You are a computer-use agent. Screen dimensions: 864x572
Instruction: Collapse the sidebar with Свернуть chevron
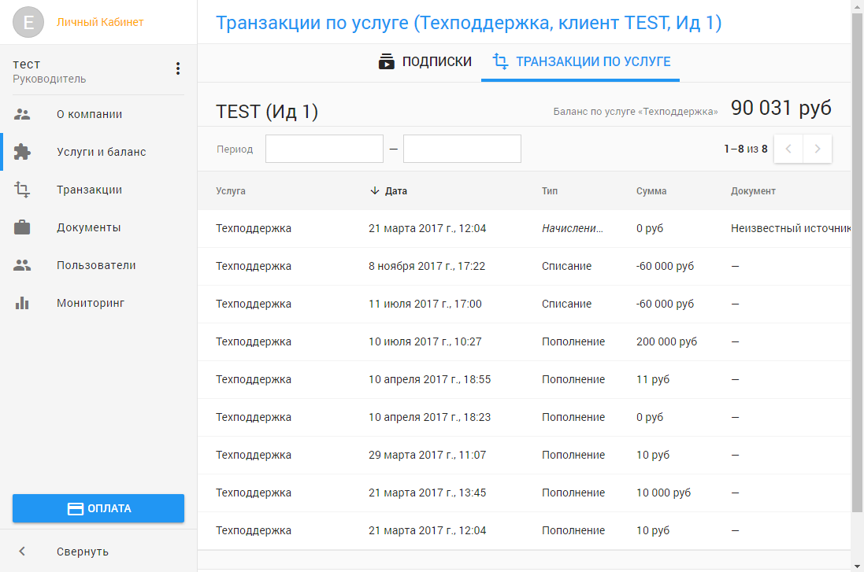point(22,551)
